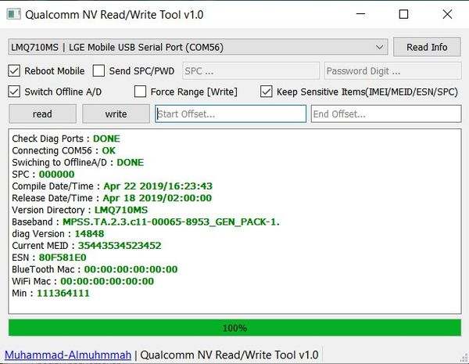Click the 100% progress bar
This screenshot has height=364, width=469.
pyautogui.click(x=234, y=328)
